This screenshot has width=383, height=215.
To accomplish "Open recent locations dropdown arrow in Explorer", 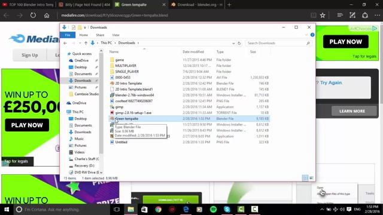I will click(x=80, y=43).
